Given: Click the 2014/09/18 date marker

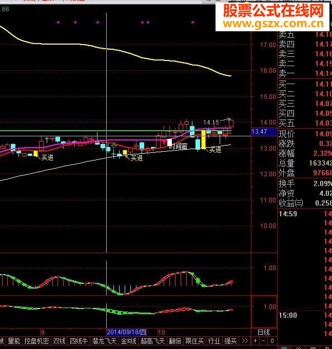Looking at the screenshot, I should click(x=126, y=332).
